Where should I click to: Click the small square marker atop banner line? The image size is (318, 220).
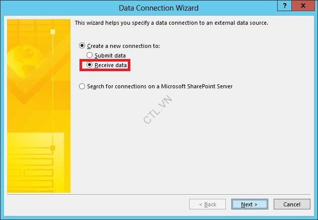53,32
